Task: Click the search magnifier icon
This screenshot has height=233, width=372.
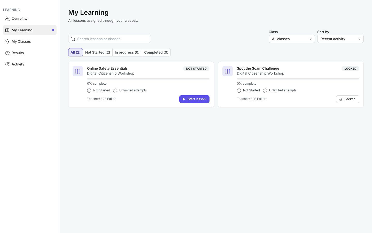Action: (x=73, y=39)
